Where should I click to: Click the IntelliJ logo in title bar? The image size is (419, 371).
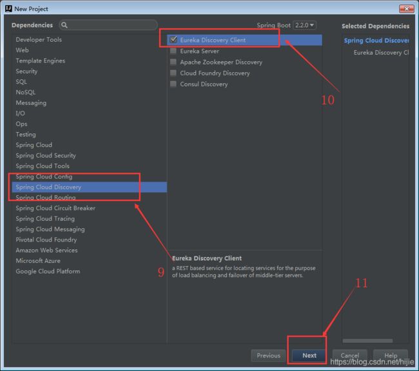click(x=8, y=8)
